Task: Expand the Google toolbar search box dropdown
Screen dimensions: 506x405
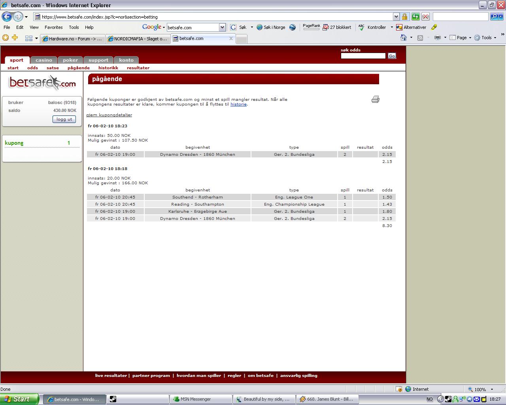Action: click(x=222, y=27)
